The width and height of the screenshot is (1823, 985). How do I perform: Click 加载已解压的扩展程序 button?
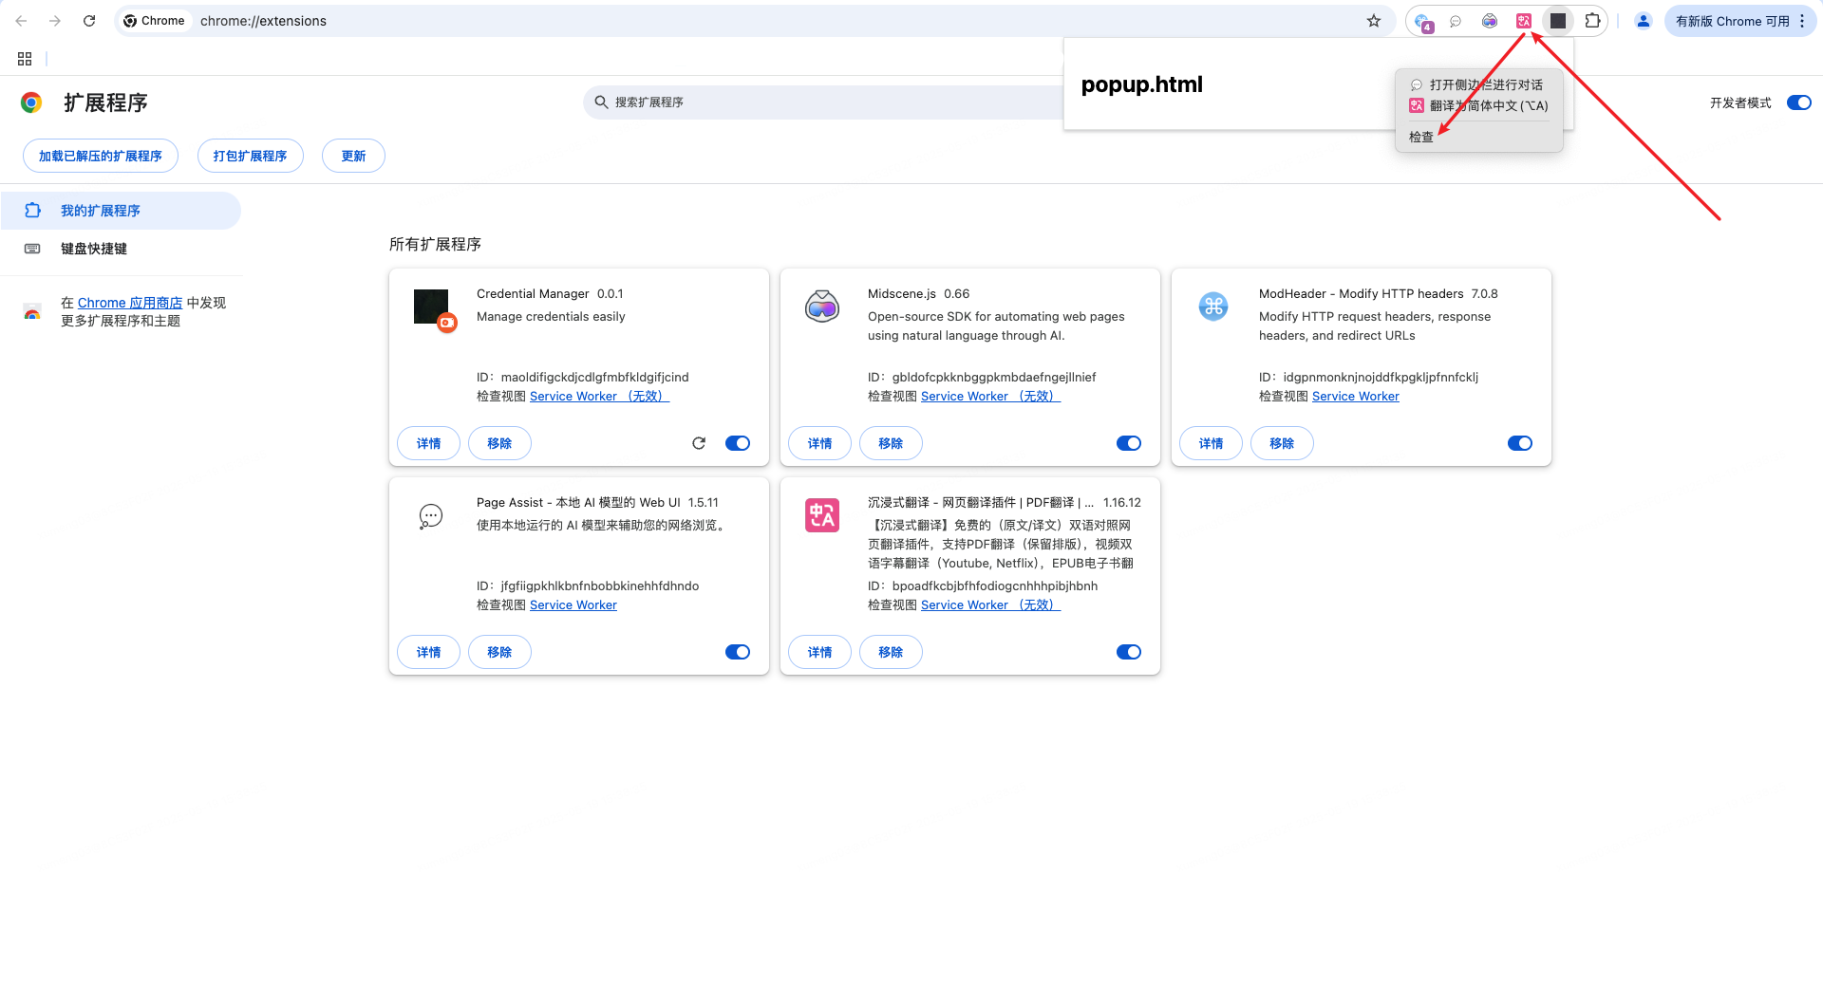pos(101,156)
